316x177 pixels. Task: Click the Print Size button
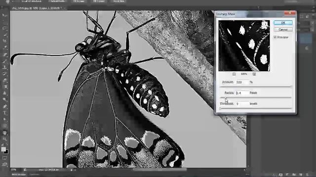pyautogui.click(x=118, y=1)
